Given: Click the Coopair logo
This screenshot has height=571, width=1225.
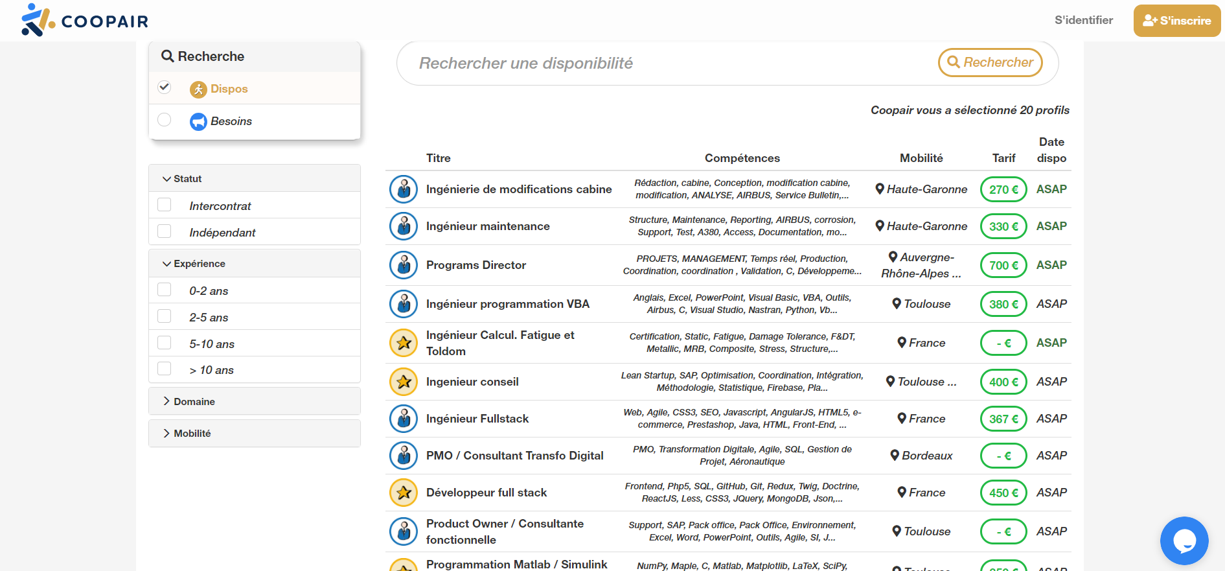Looking at the screenshot, I should (x=84, y=20).
